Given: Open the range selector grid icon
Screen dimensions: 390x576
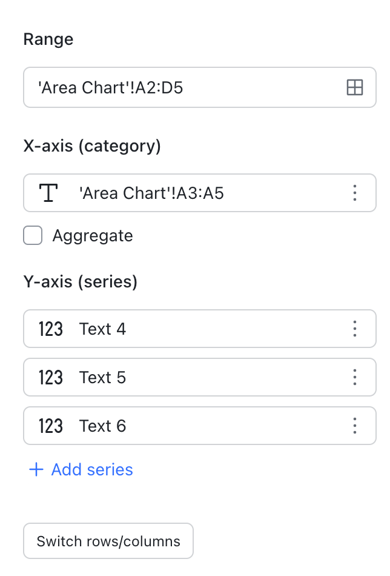Looking at the screenshot, I should click(x=355, y=87).
